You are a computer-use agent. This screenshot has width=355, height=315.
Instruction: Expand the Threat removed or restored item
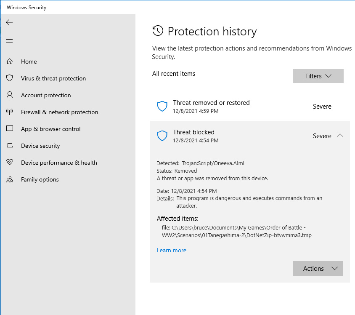tap(250, 107)
